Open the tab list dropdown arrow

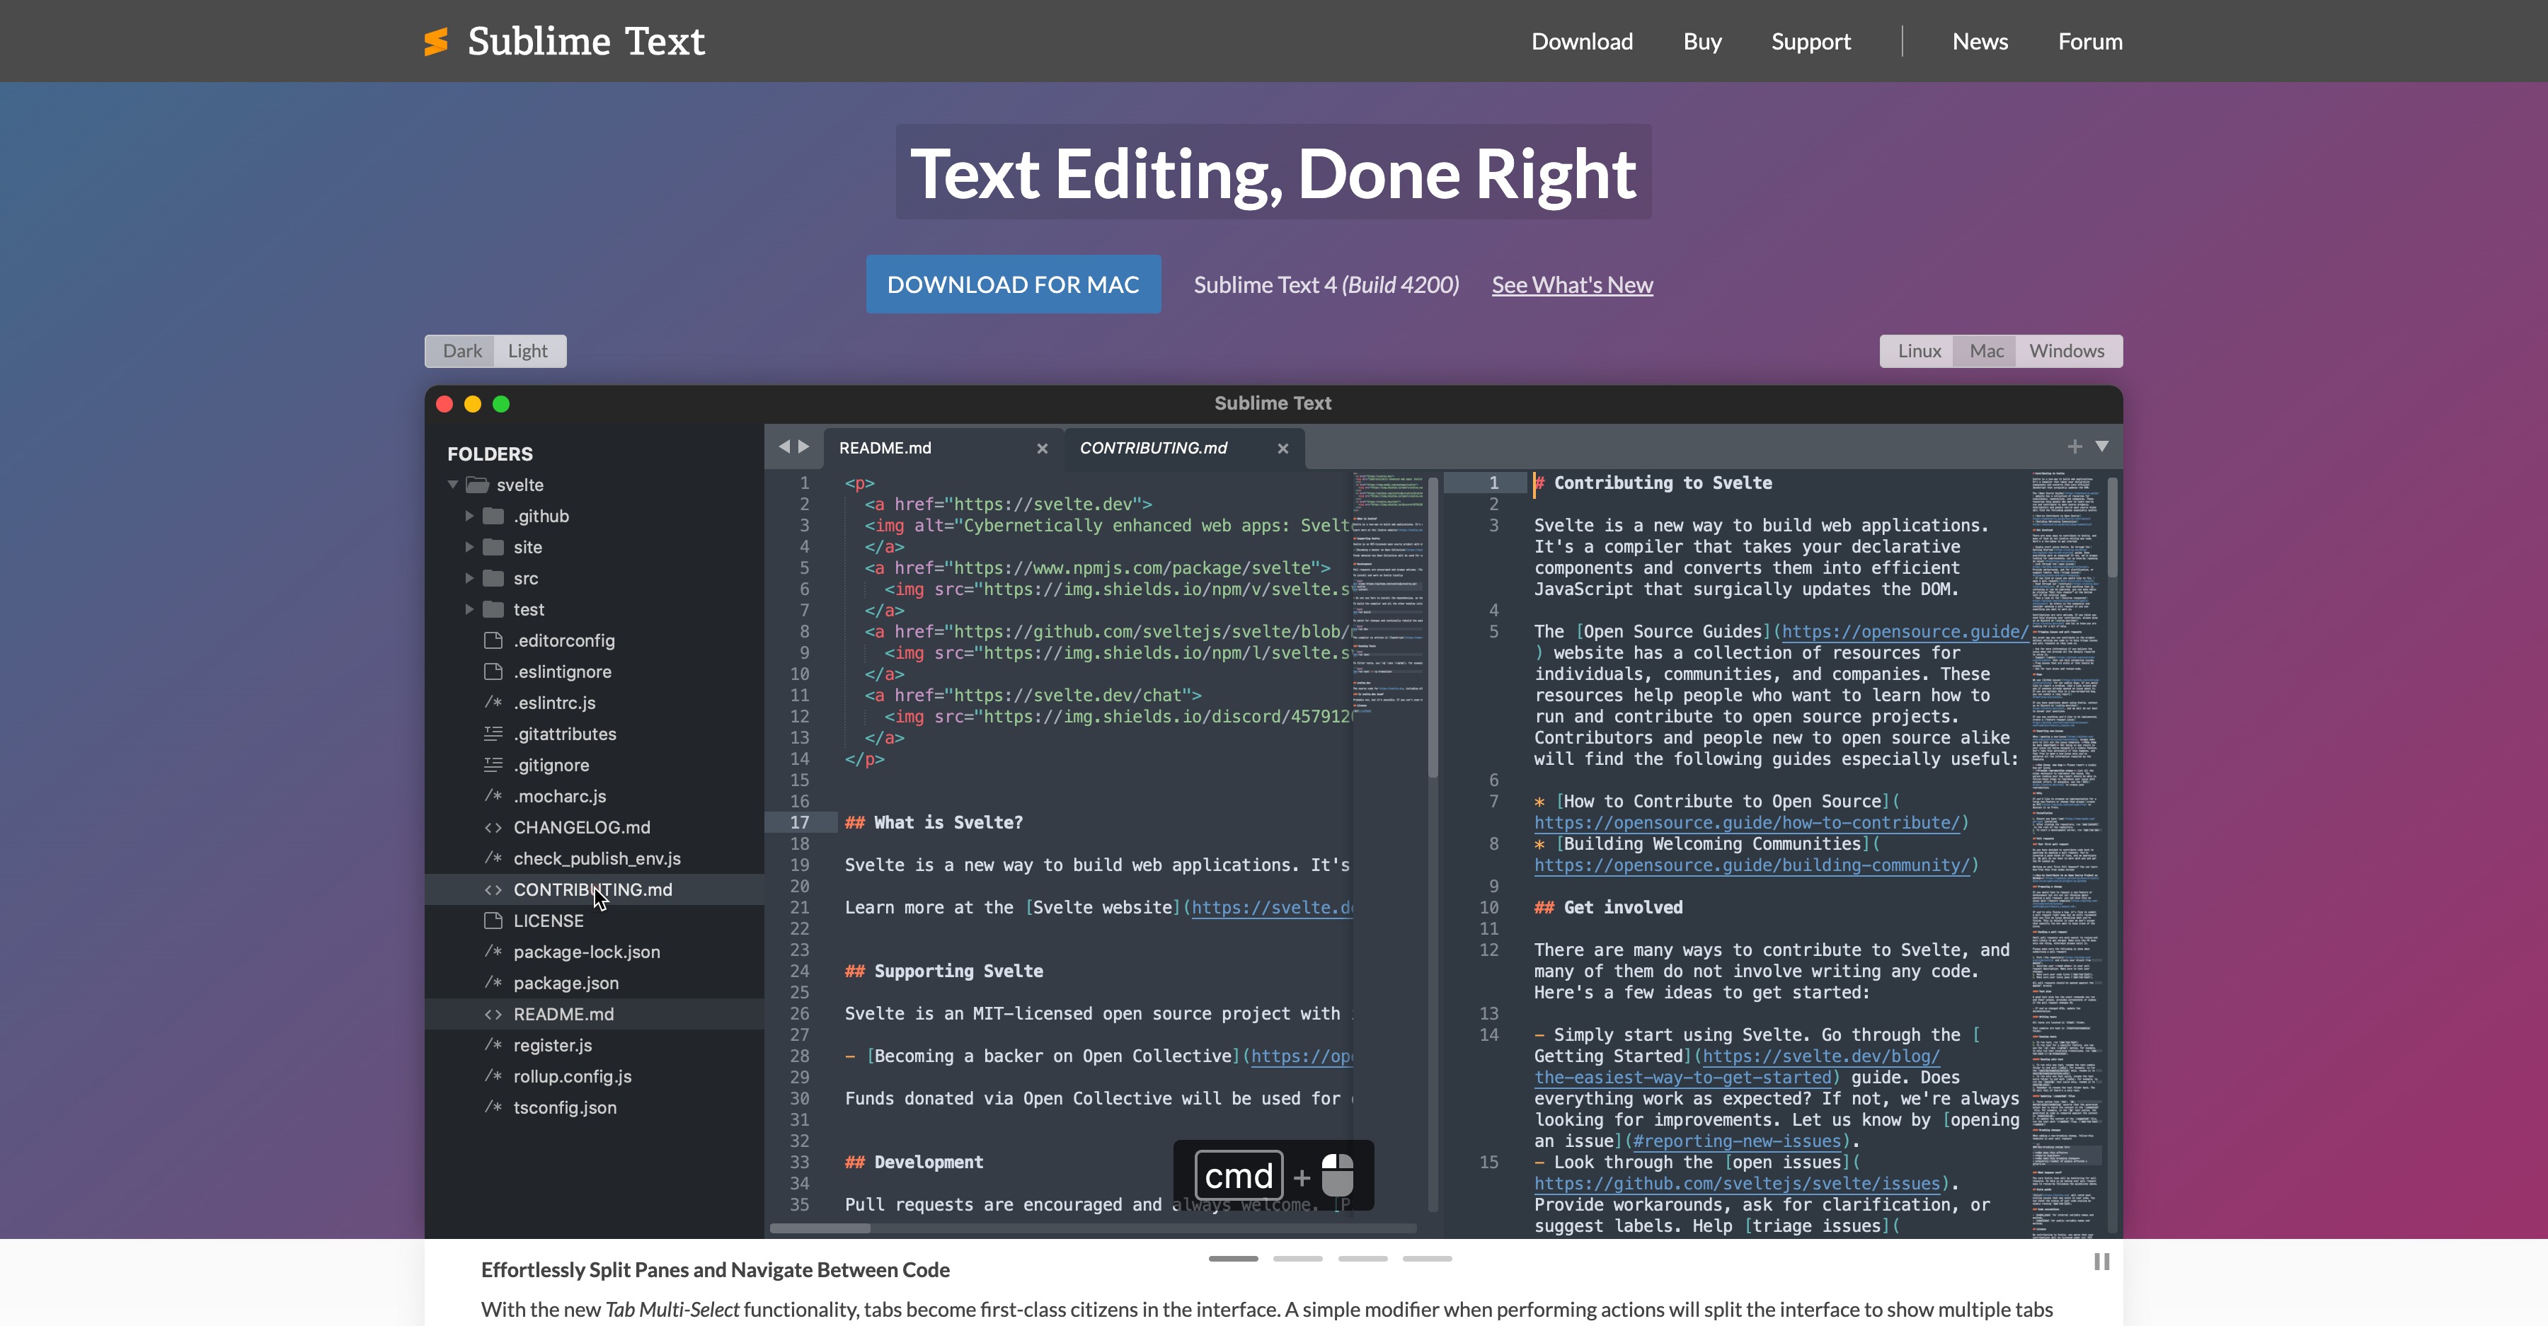point(2102,447)
